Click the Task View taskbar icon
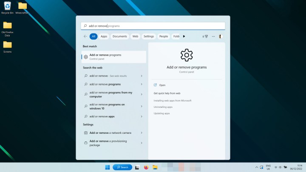 coord(137,167)
